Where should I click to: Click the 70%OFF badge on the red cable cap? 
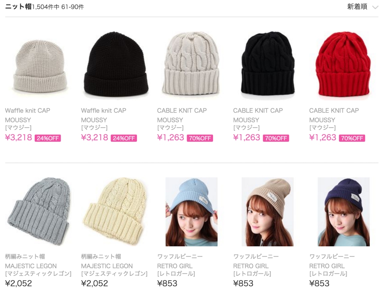click(x=352, y=138)
